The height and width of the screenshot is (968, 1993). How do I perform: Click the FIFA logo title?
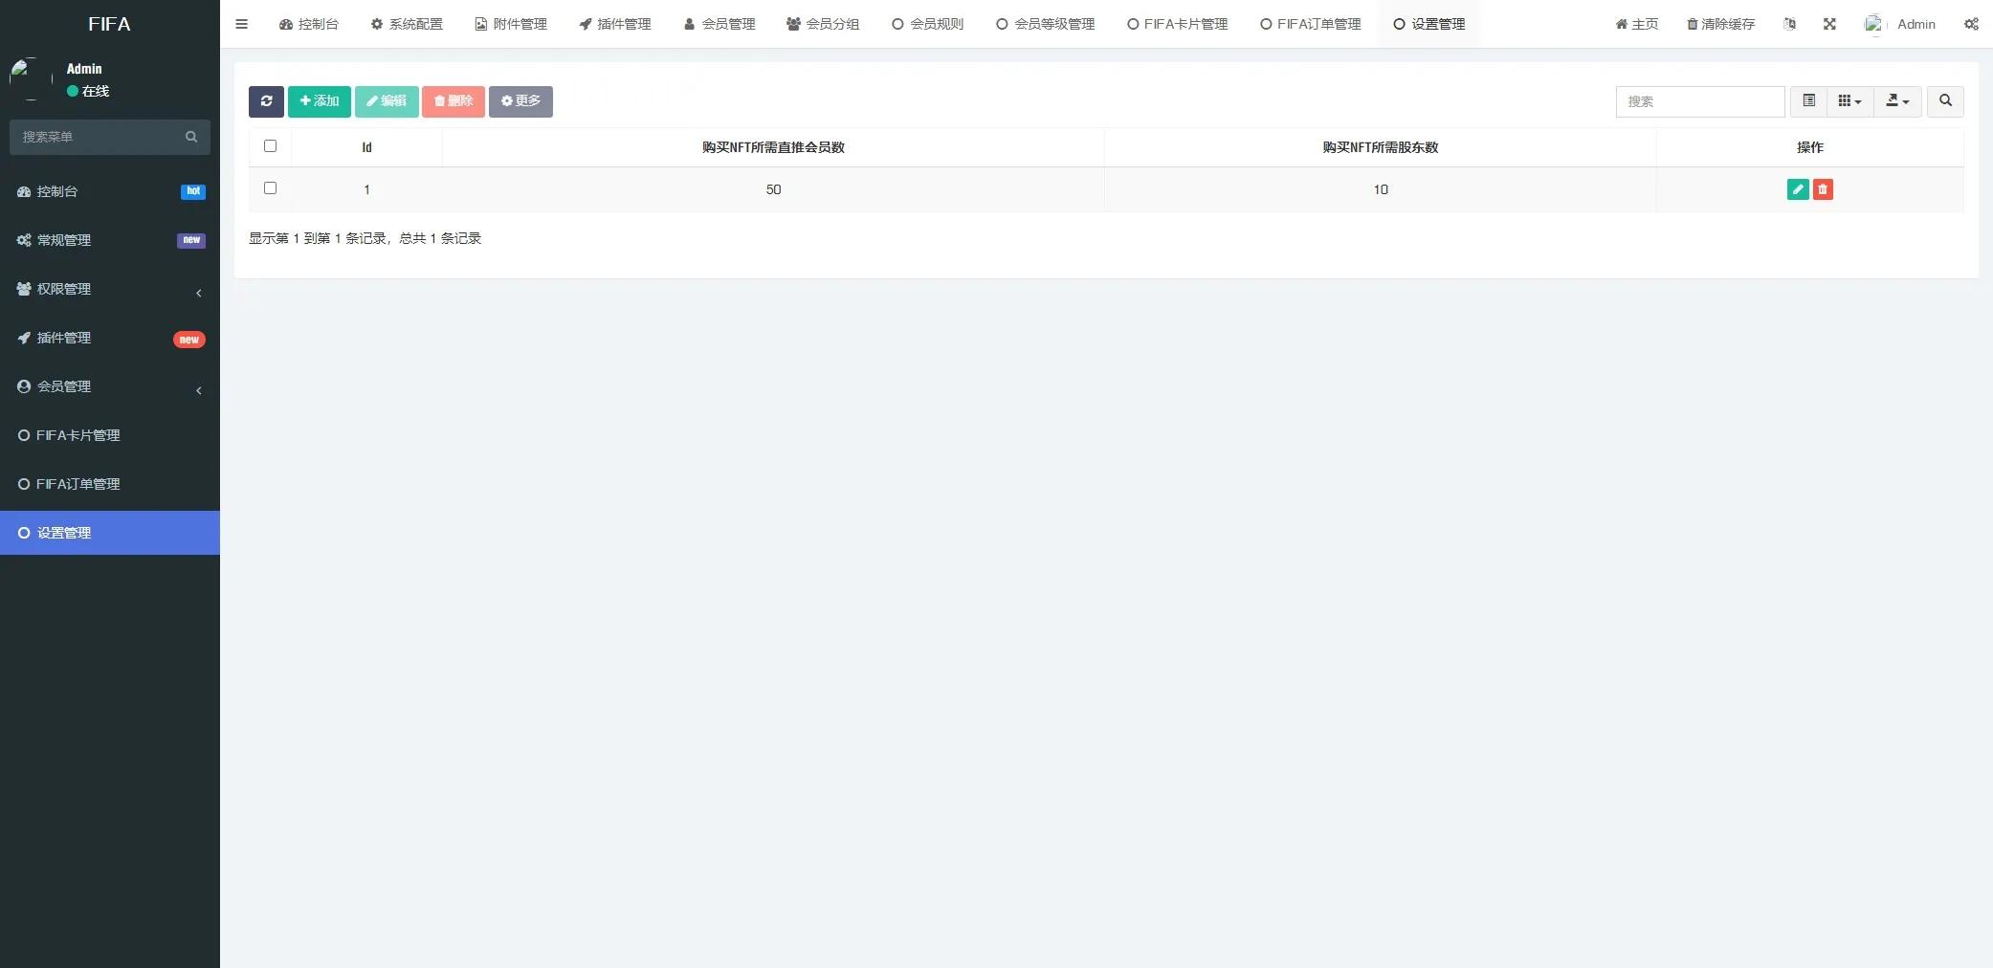(109, 24)
